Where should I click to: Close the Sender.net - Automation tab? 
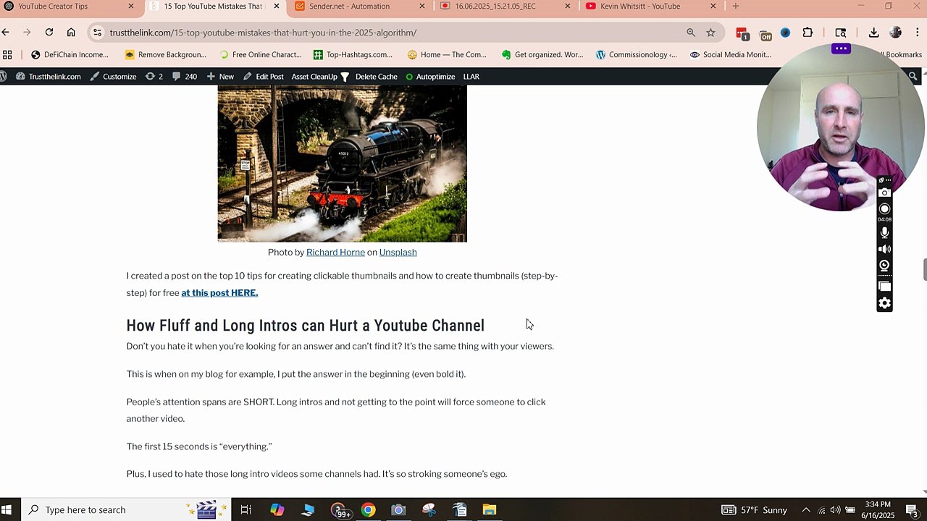click(x=422, y=7)
